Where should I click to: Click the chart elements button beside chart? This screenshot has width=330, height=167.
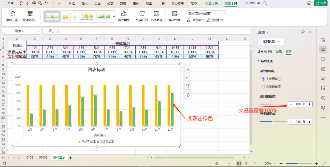(188, 69)
